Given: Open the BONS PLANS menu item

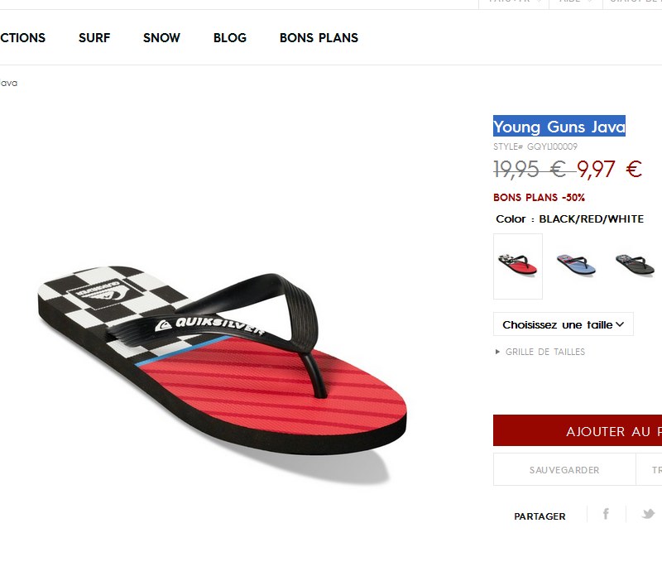Looking at the screenshot, I should (319, 38).
